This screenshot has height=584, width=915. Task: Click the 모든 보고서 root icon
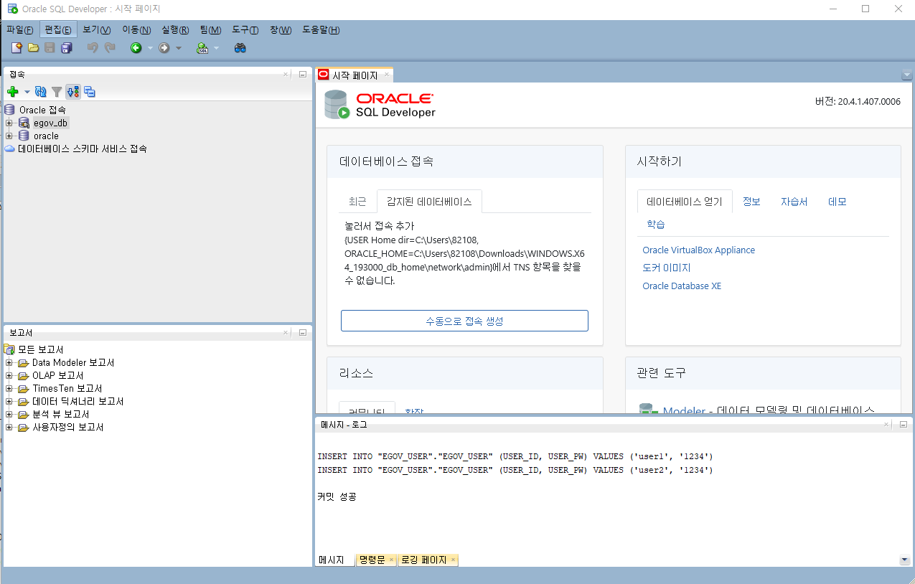click(x=9, y=349)
